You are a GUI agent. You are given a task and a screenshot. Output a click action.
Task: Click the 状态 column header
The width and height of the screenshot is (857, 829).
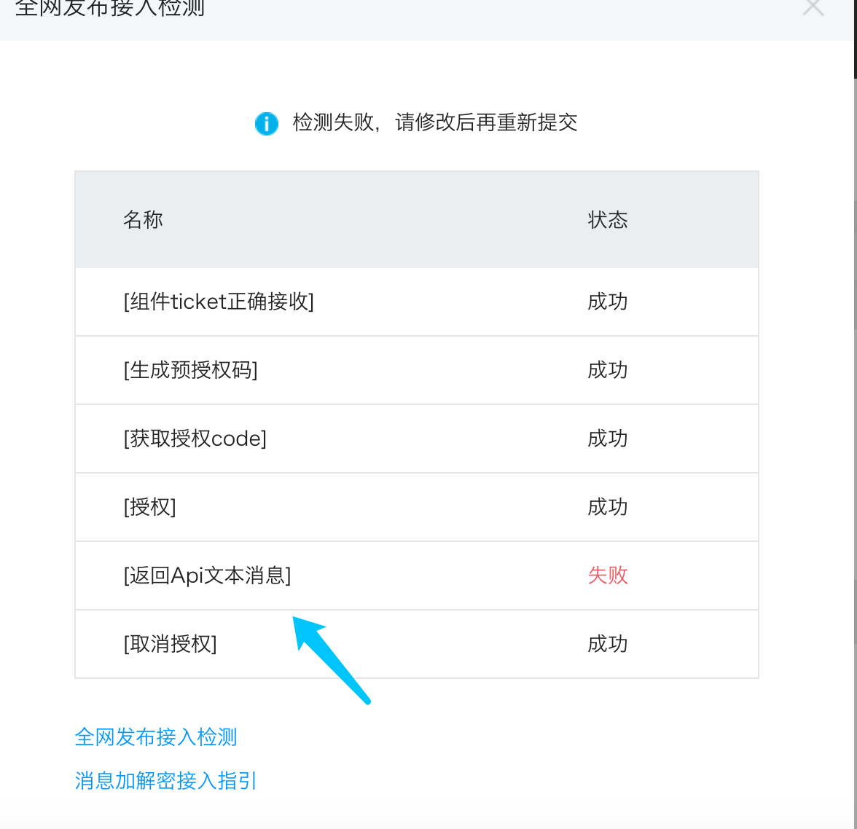coord(608,219)
